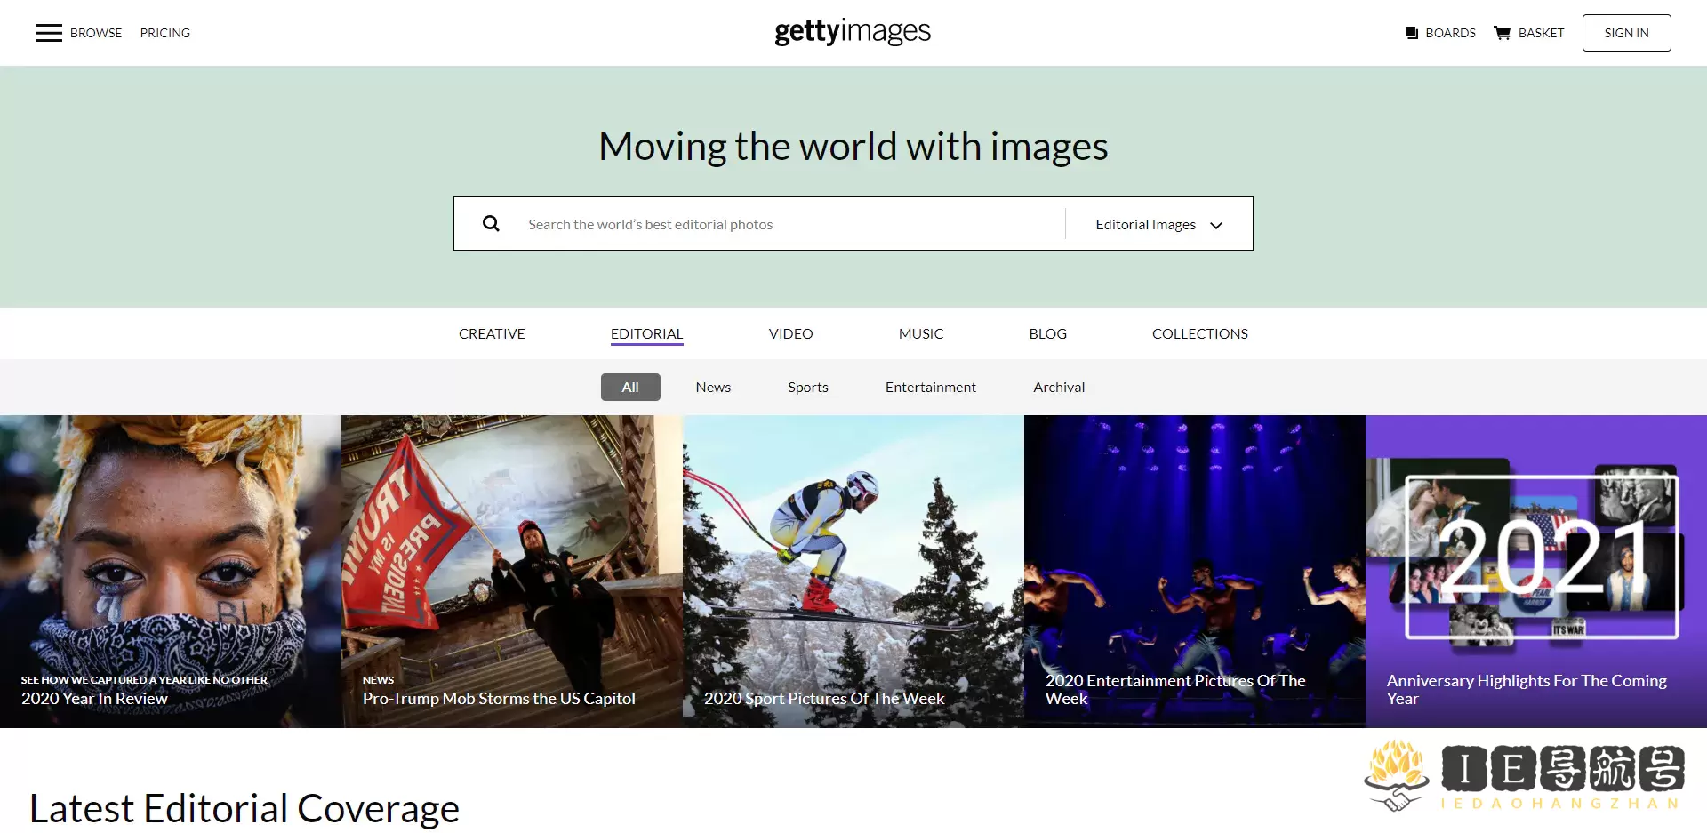Enable the Archival filter
Screen dimensions: 1707x833
tap(1059, 387)
